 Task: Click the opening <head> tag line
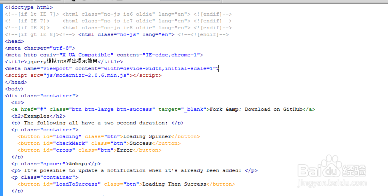[x=14, y=41]
